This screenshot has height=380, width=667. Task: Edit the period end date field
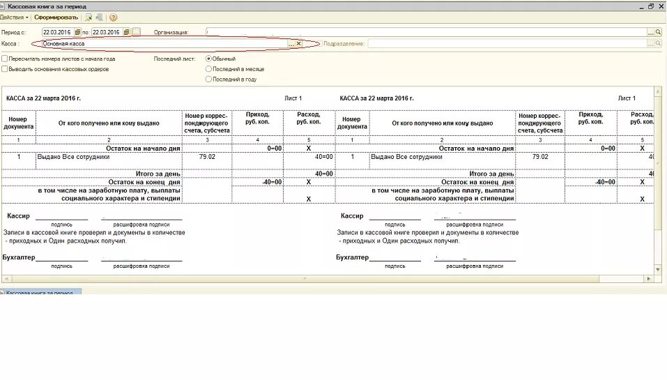coord(107,32)
